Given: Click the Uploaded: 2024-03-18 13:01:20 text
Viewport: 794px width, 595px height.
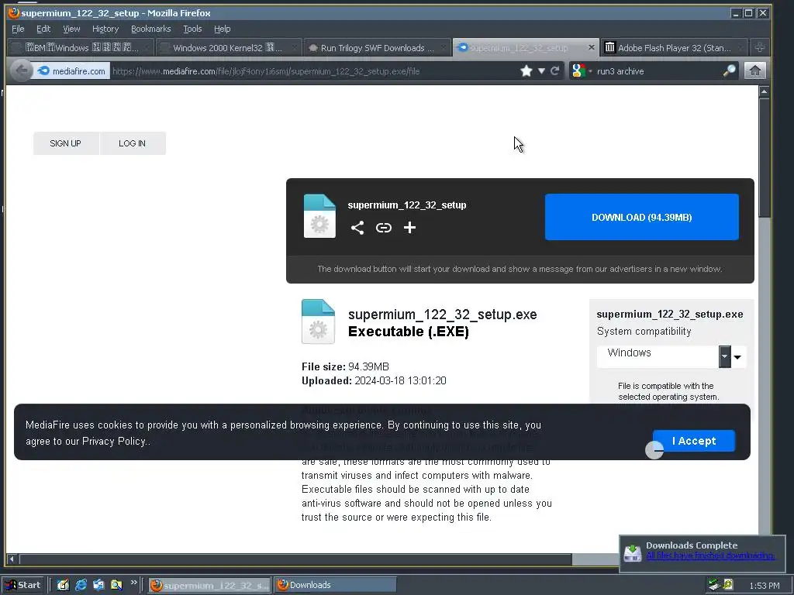Looking at the screenshot, I should 374,380.
